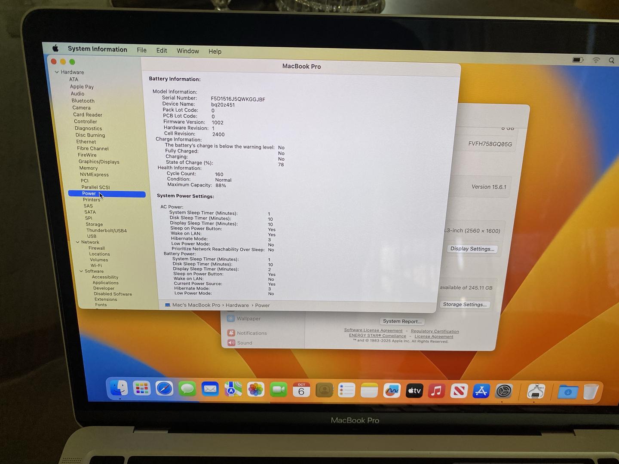Select Thunderbolt/USB4 in the Hardware list
Viewport: 619px width, 464px height.
(107, 230)
